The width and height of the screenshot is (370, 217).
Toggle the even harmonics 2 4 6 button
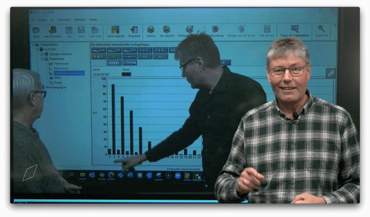click(x=161, y=50)
